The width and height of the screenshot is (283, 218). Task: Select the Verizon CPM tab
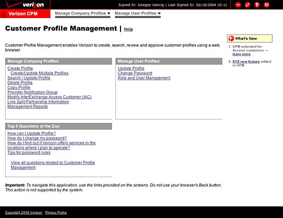click(x=25, y=14)
